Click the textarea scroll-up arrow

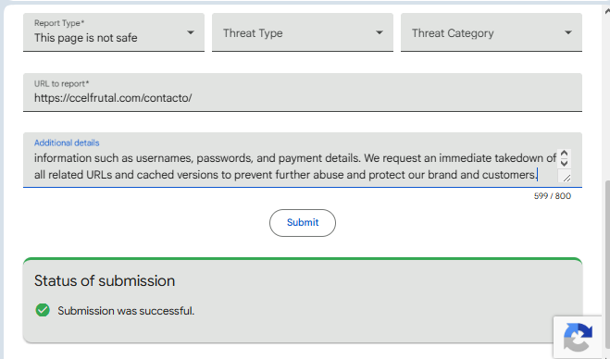(564, 154)
